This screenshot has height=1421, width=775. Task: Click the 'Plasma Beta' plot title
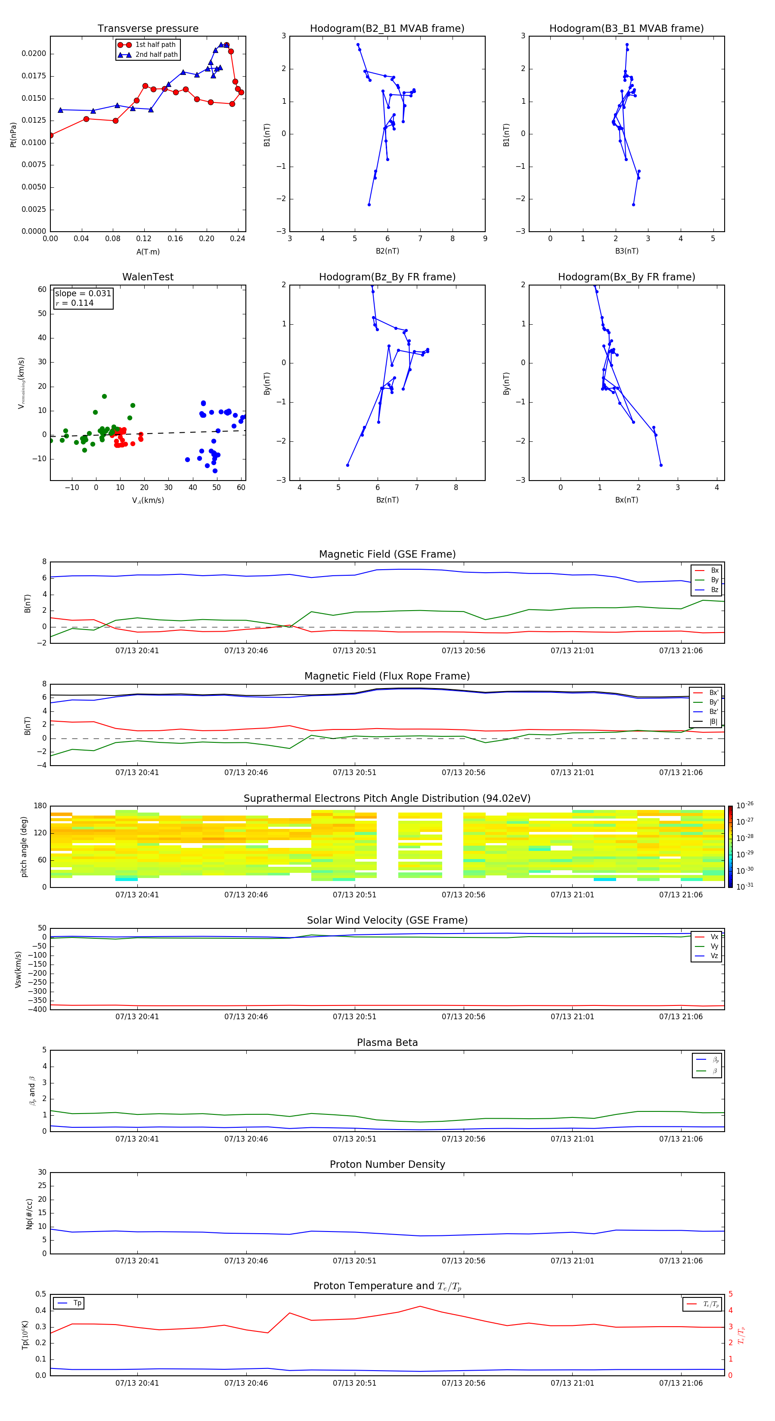pyautogui.click(x=387, y=1042)
